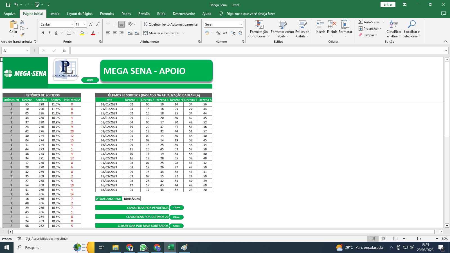This screenshot has height=253, width=450.
Task: Click the green Jogo button
Action: pos(90,80)
